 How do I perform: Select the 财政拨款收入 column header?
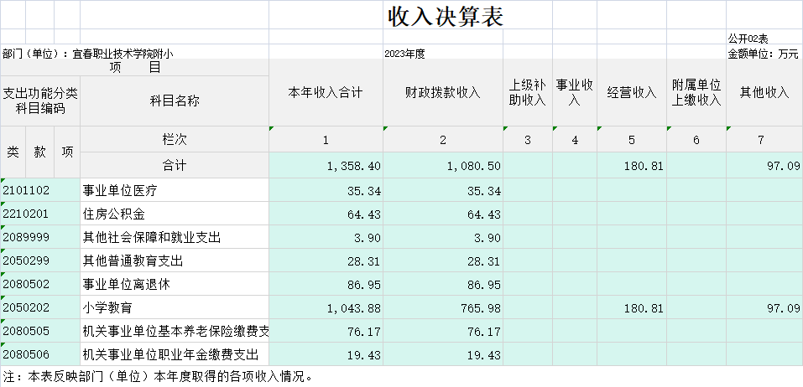pyautogui.click(x=442, y=93)
